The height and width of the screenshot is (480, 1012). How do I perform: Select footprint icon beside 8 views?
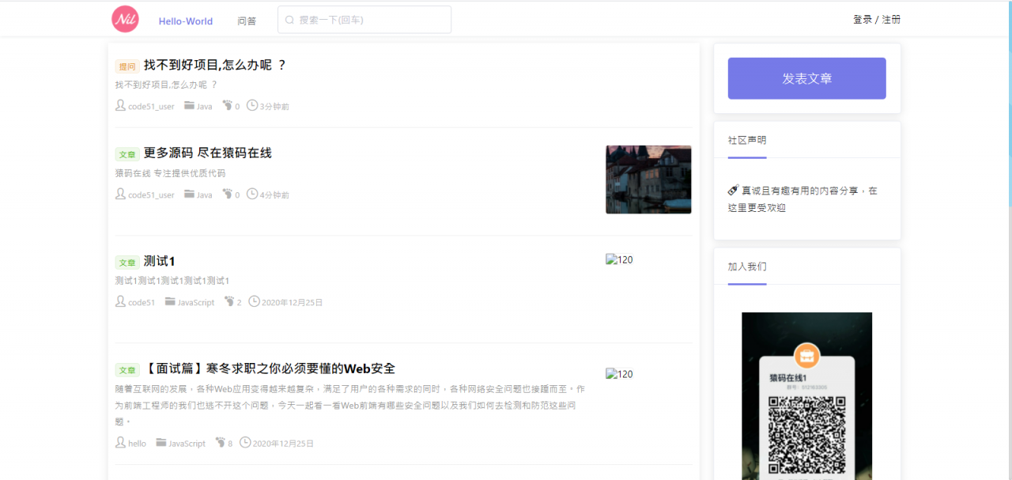click(221, 443)
